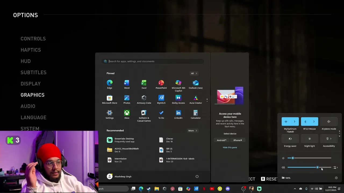
Task: Show more recommended items
Action: tap(192, 131)
